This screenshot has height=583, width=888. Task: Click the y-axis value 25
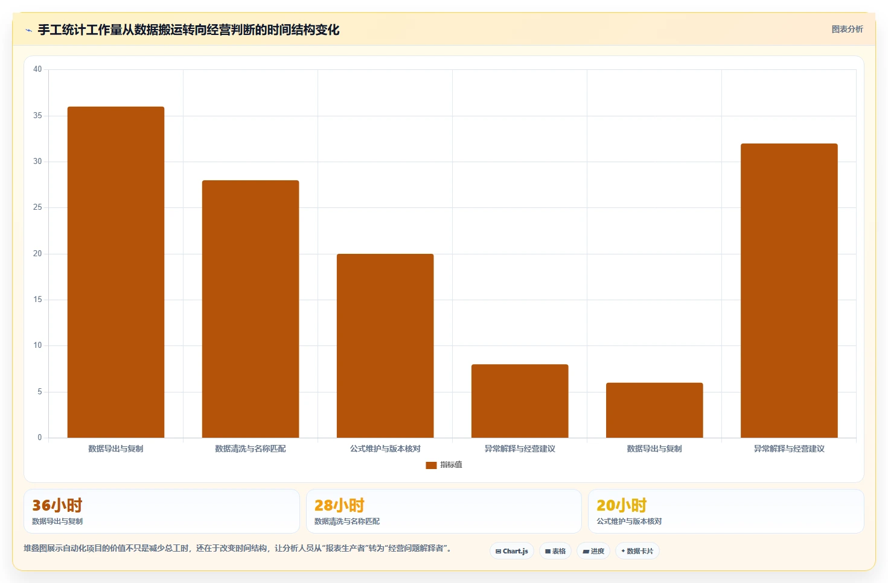tap(37, 207)
